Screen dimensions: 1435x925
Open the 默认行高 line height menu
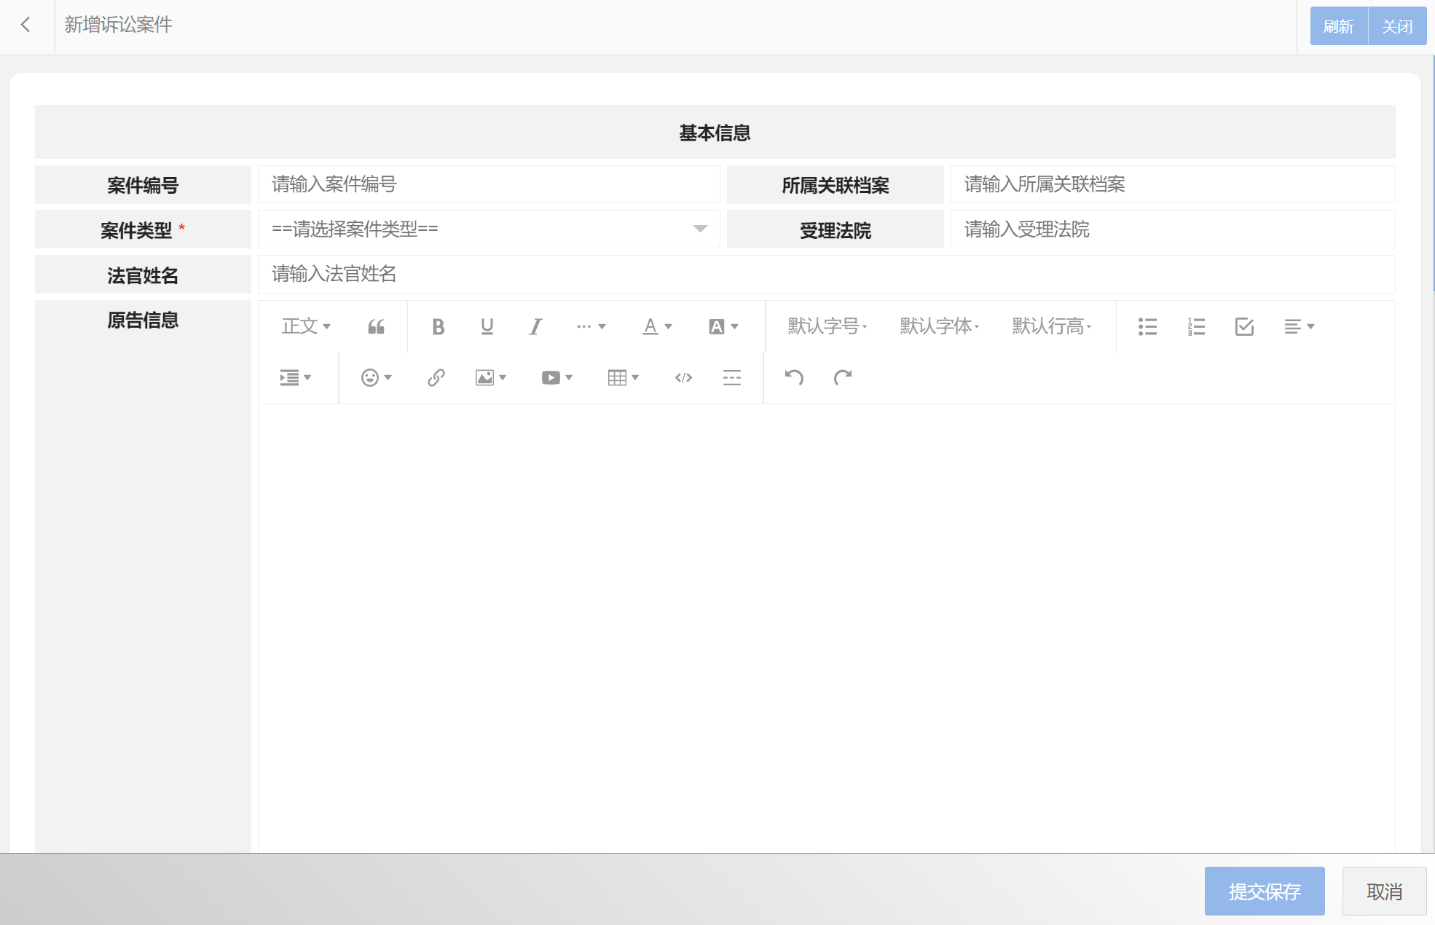click(1051, 326)
